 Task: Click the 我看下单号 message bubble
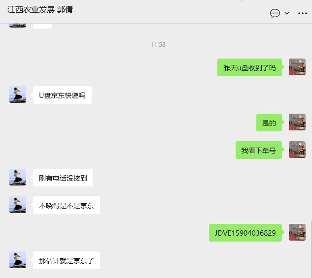(x=259, y=150)
